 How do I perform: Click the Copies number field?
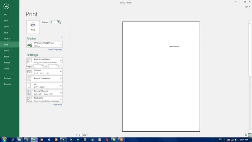tap(54, 22)
